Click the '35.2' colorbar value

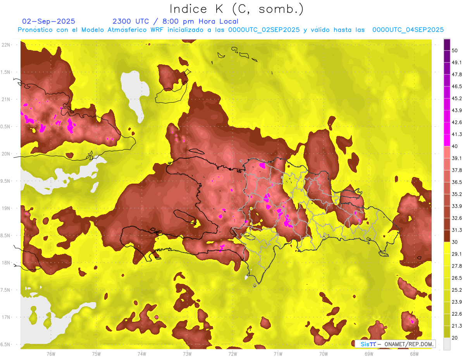[456, 194]
